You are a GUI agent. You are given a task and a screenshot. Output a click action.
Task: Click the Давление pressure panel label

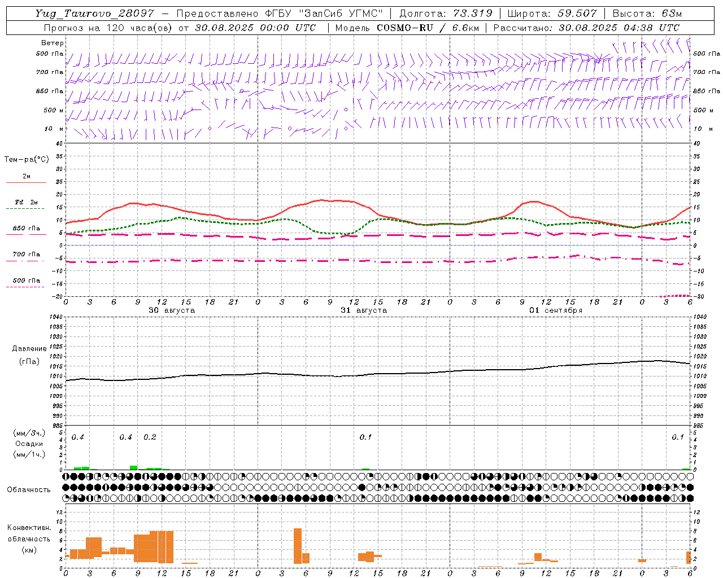[29, 349]
